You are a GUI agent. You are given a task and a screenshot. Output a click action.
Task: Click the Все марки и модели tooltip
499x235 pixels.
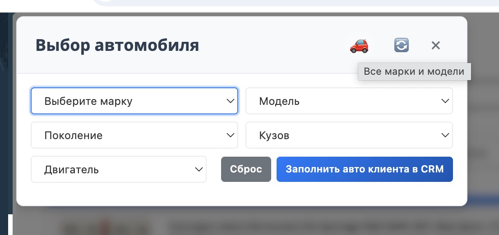[414, 72]
